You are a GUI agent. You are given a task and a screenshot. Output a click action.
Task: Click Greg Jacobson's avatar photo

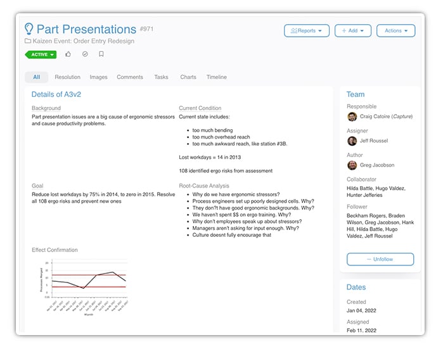tap(352, 165)
